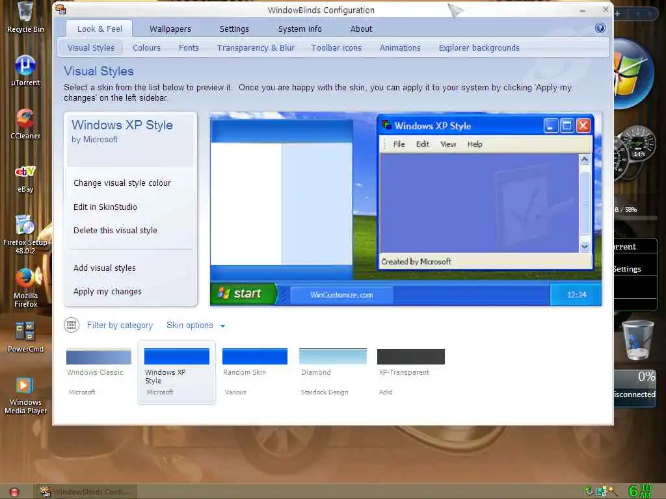Open Transparency & Blur sub-tab
Image resolution: width=666 pixels, height=499 pixels.
(x=255, y=47)
